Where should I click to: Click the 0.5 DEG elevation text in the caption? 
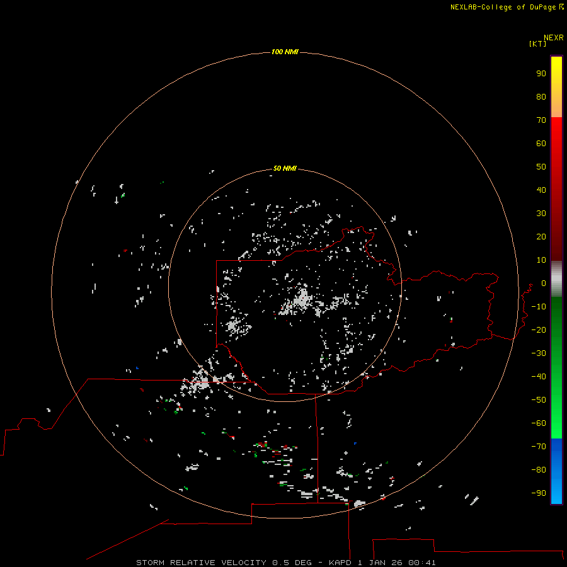[x=292, y=563]
